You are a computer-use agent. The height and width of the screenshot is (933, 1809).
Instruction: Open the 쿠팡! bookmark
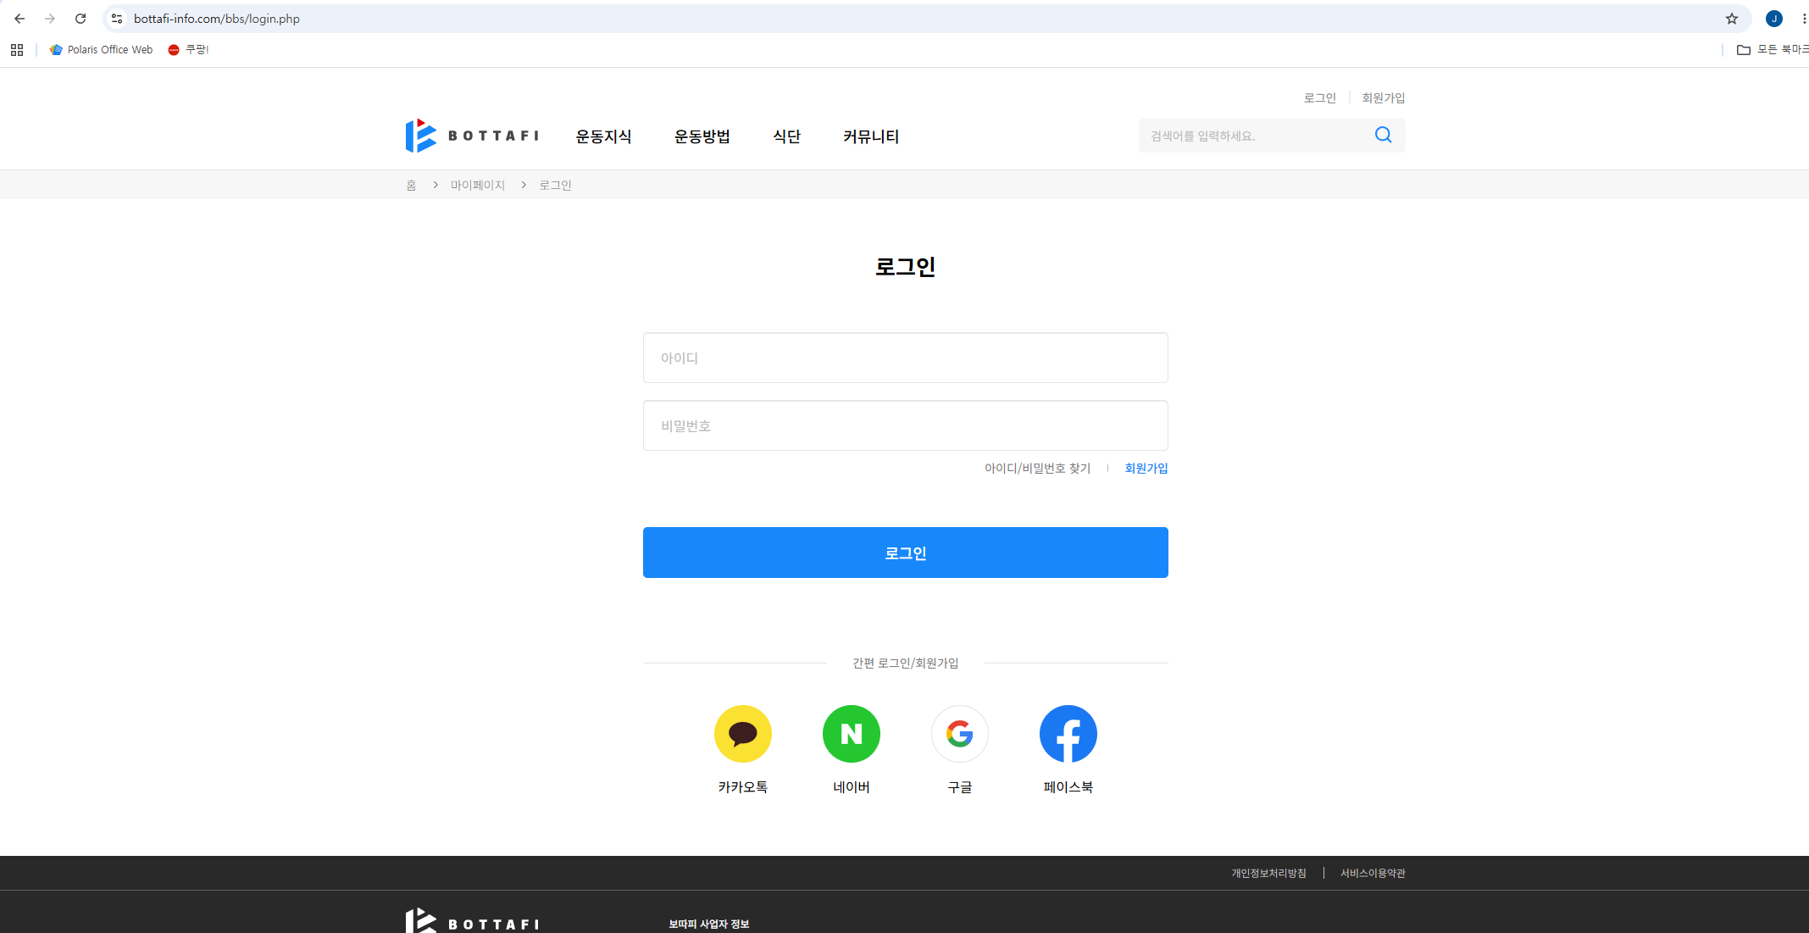(x=188, y=50)
